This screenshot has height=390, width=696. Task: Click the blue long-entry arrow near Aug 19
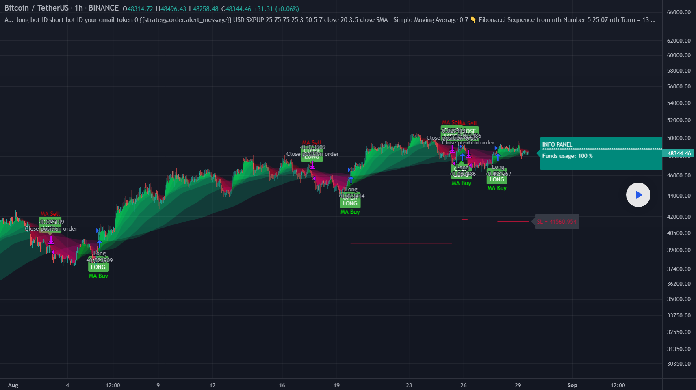pos(351,179)
